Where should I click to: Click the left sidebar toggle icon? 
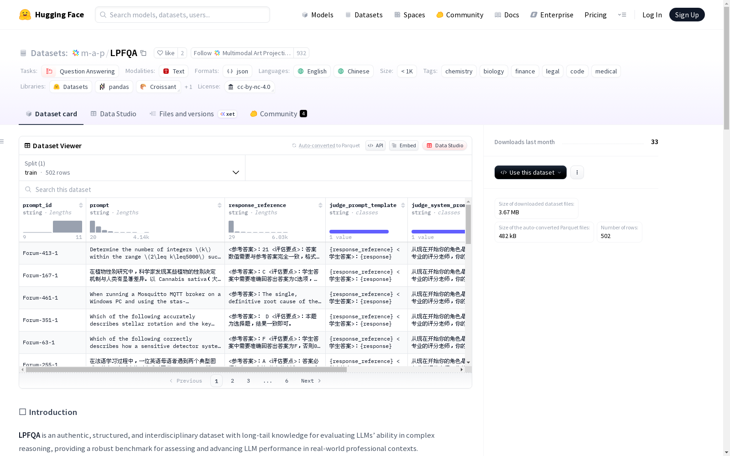[2, 141]
